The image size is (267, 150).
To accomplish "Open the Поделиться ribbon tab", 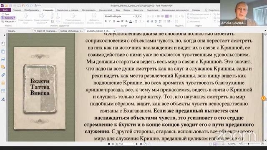I will [x=152, y=10].
